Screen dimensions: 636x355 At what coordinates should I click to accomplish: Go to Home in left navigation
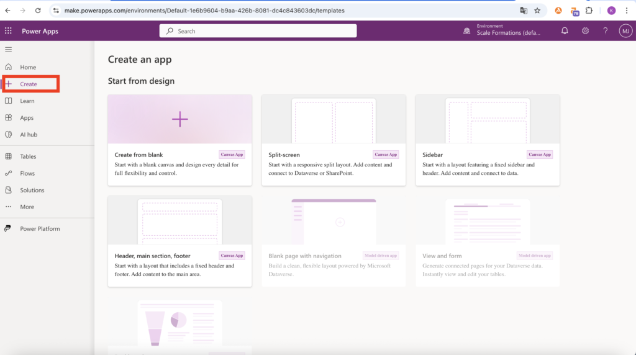[28, 67]
